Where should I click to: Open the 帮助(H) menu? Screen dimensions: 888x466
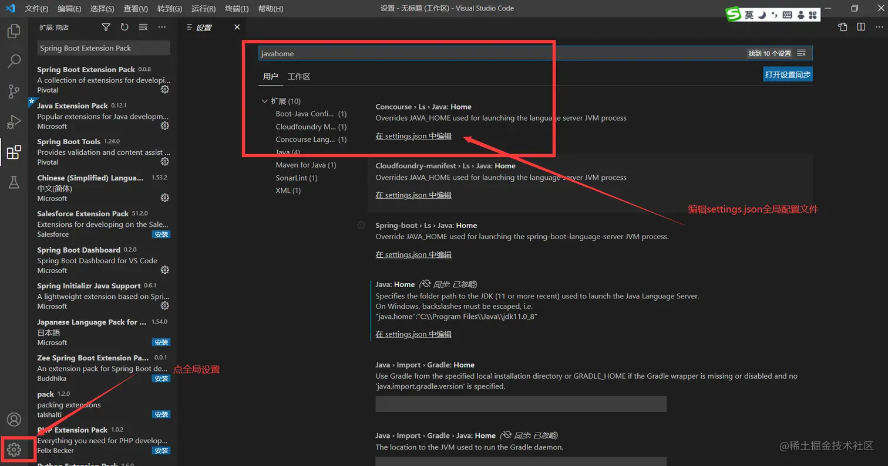(x=270, y=9)
